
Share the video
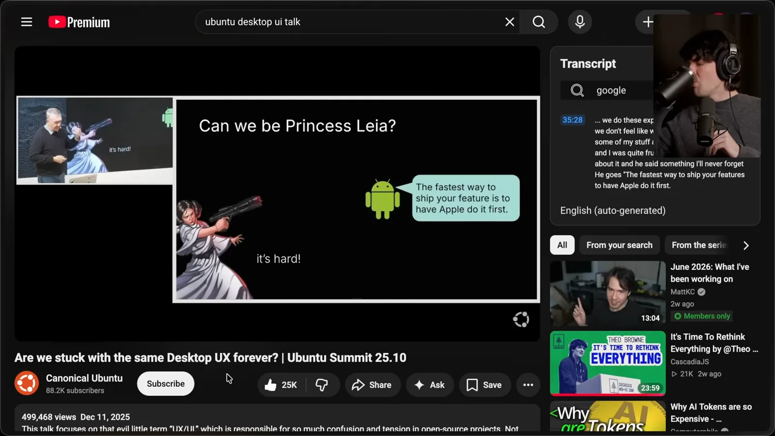pos(372,385)
